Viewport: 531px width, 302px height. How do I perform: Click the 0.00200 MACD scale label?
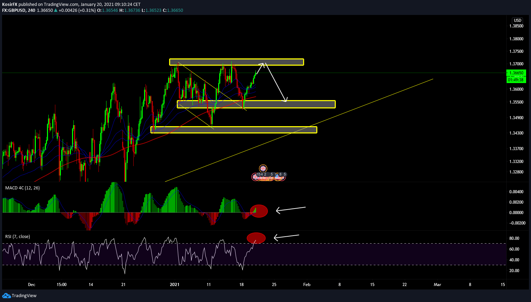[516, 202]
